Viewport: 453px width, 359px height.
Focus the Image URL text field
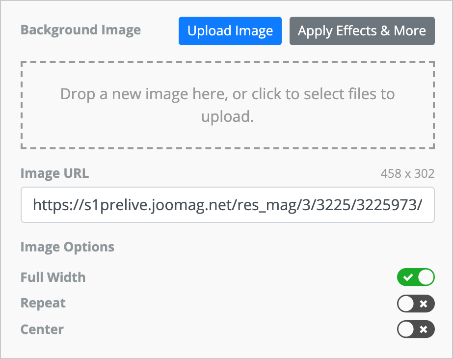pos(227,205)
